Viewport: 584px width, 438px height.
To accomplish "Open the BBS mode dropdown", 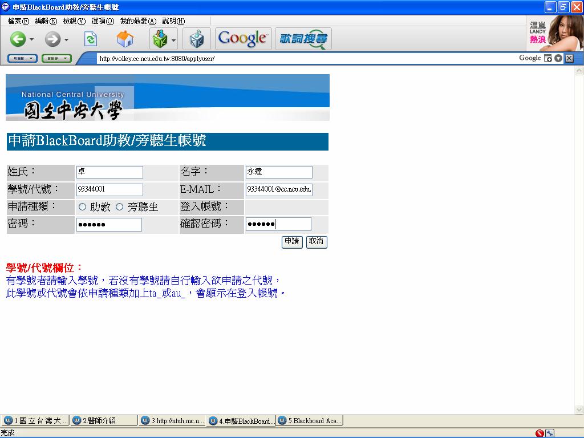I will (56, 58).
